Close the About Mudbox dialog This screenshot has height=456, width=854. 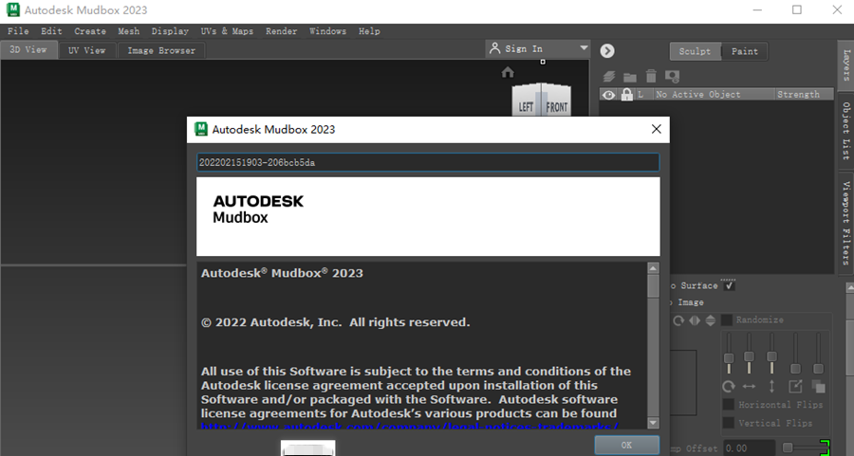pyautogui.click(x=657, y=129)
